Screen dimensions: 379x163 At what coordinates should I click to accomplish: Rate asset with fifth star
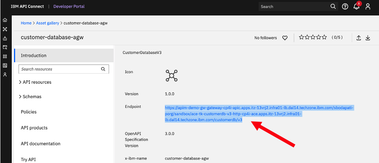pyautogui.click(x=324, y=37)
